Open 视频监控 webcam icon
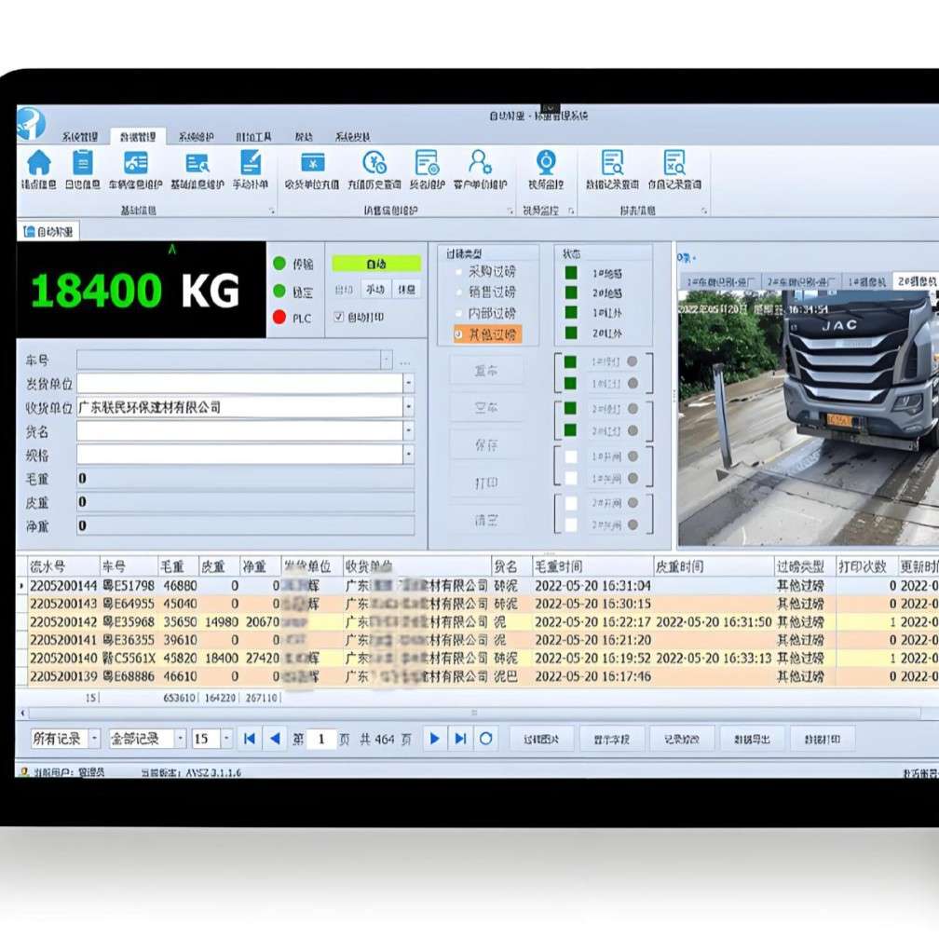 pyautogui.click(x=546, y=162)
